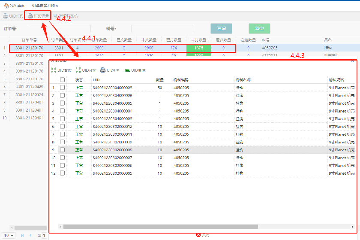Toggle the select-all checkbox in UID header
Image resolution: width=360 pixels, height=240 pixels.
tap(63, 80)
